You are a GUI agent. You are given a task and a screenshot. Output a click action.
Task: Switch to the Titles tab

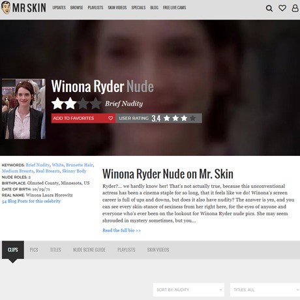55,250
